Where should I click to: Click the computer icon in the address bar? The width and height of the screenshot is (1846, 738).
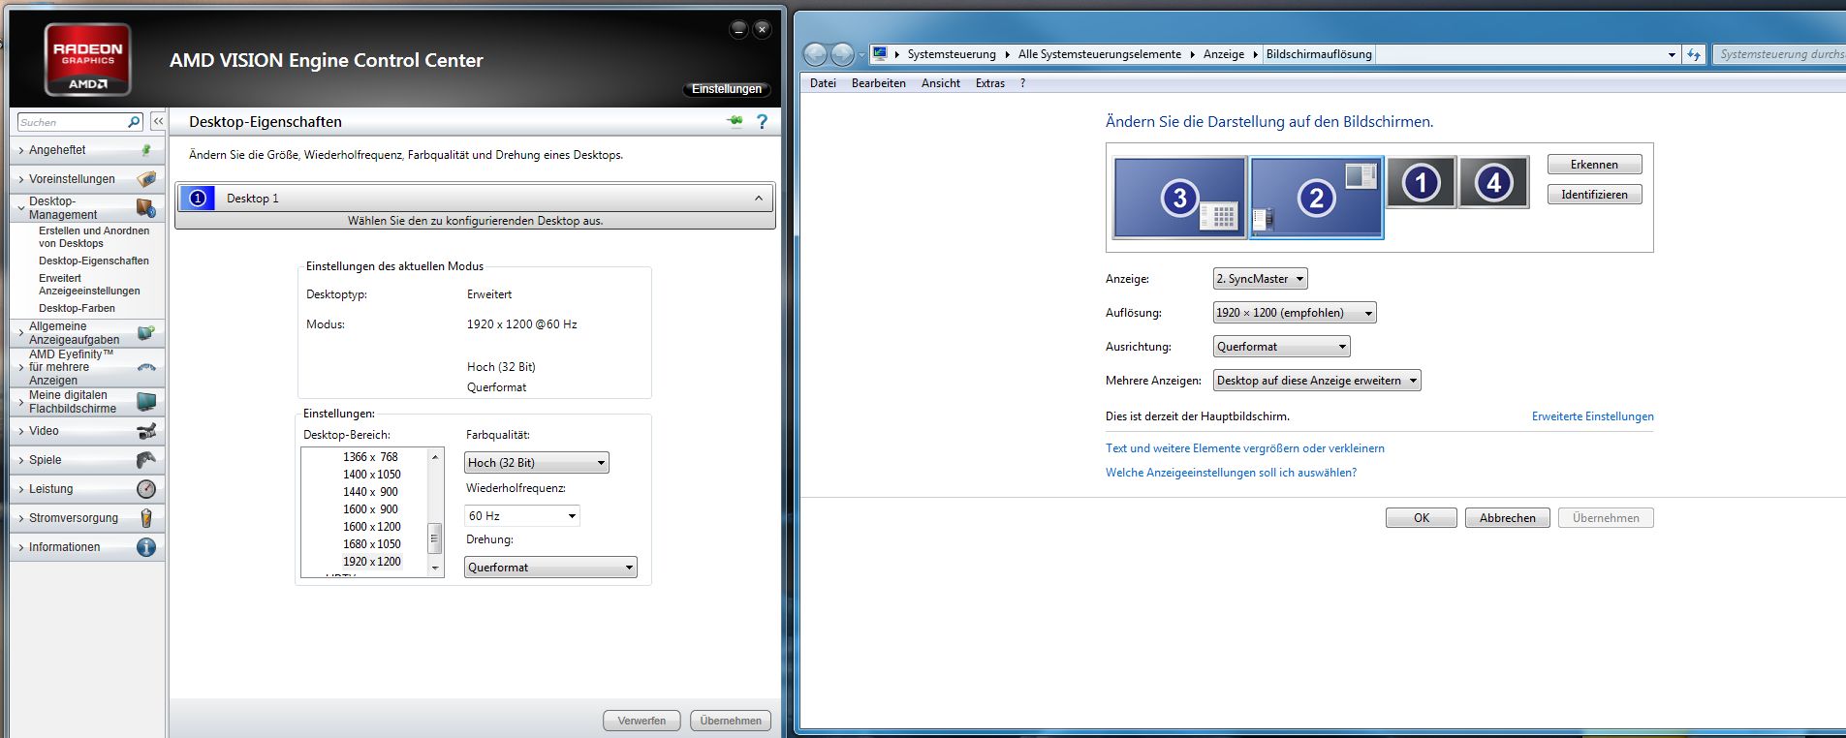pyautogui.click(x=880, y=54)
